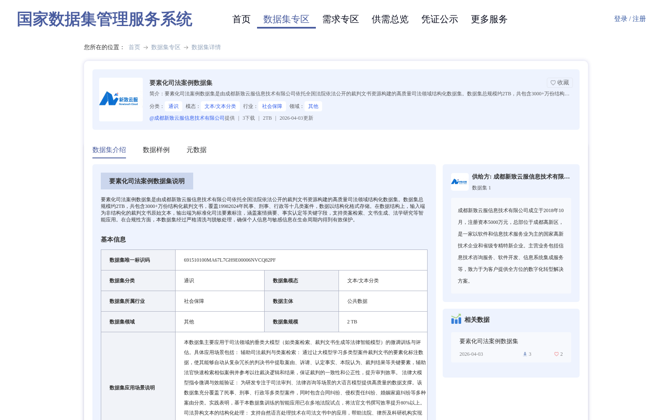Open the 更多服务 menu
Image resolution: width=672 pixels, height=420 pixels.
click(489, 19)
